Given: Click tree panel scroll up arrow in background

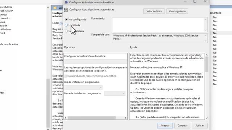Looking at the screenshot, I should pos(48,7).
